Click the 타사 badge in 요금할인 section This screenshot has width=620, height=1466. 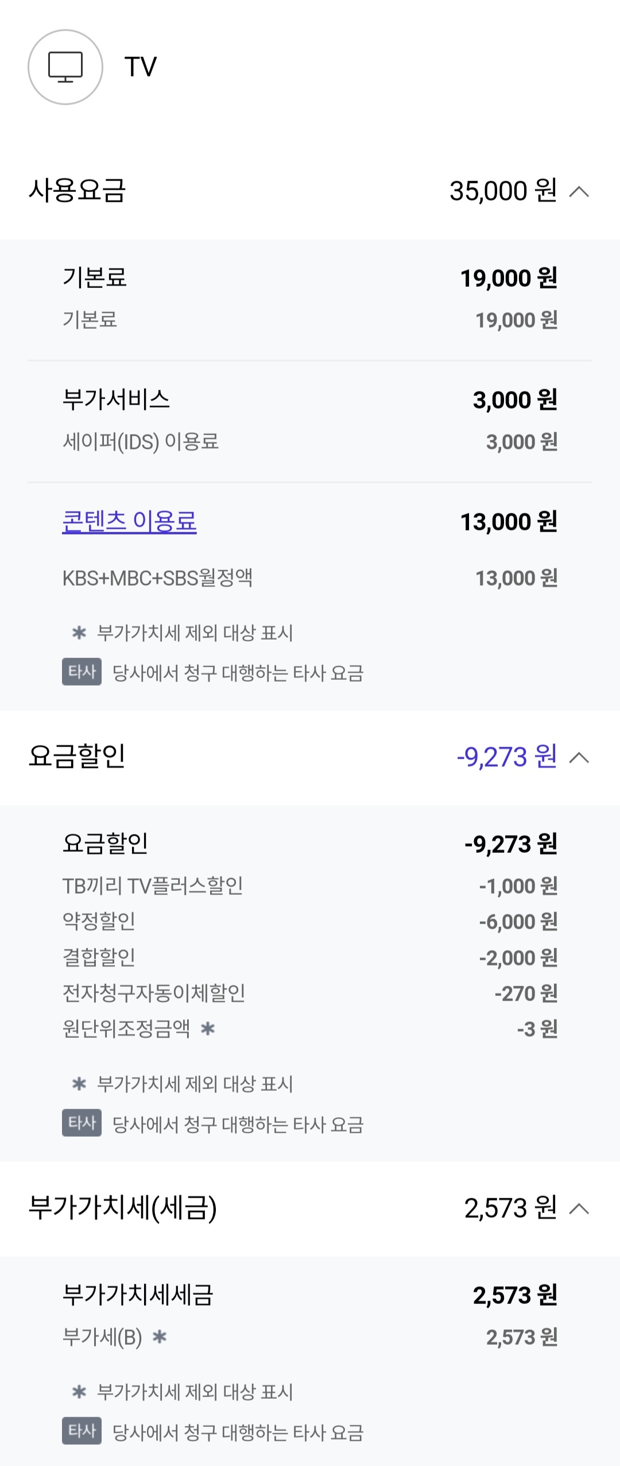(82, 1123)
